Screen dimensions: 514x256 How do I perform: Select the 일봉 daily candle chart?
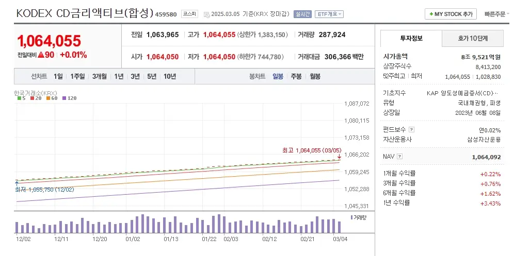point(278,76)
